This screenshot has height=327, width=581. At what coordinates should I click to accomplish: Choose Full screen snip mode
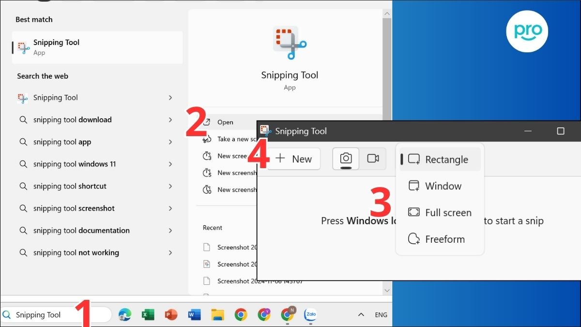pyautogui.click(x=440, y=213)
